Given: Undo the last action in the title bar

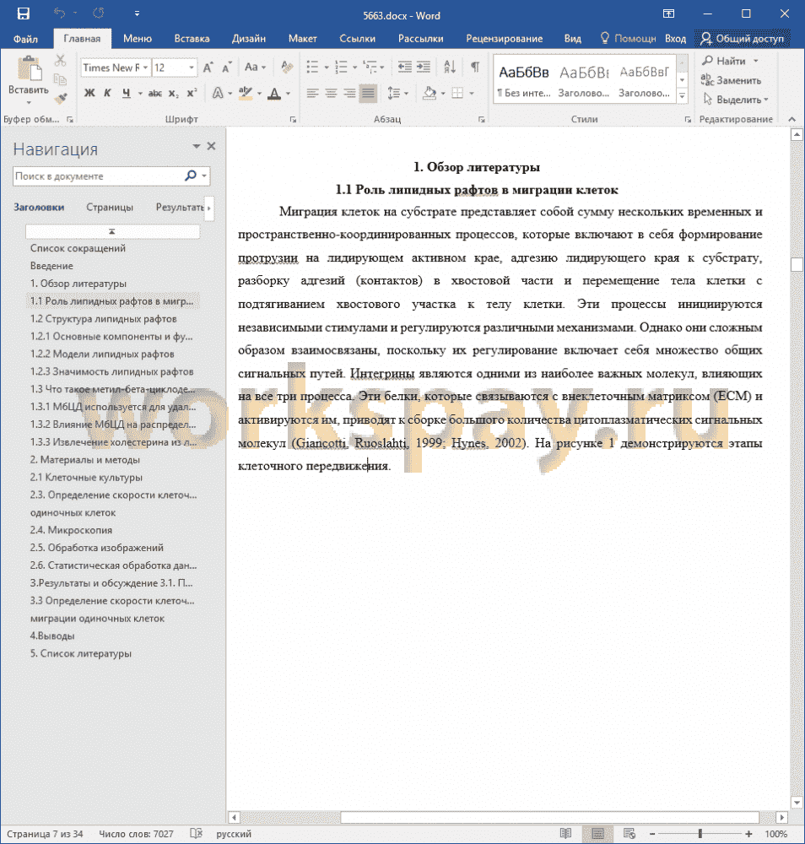Looking at the screenshot, I should [x=59, y=14].
